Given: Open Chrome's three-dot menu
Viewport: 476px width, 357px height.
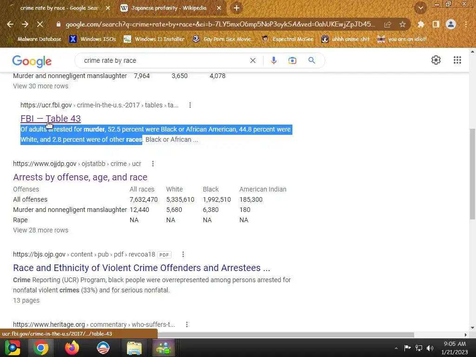Looking at the screenshot, I should click(466, 24).
